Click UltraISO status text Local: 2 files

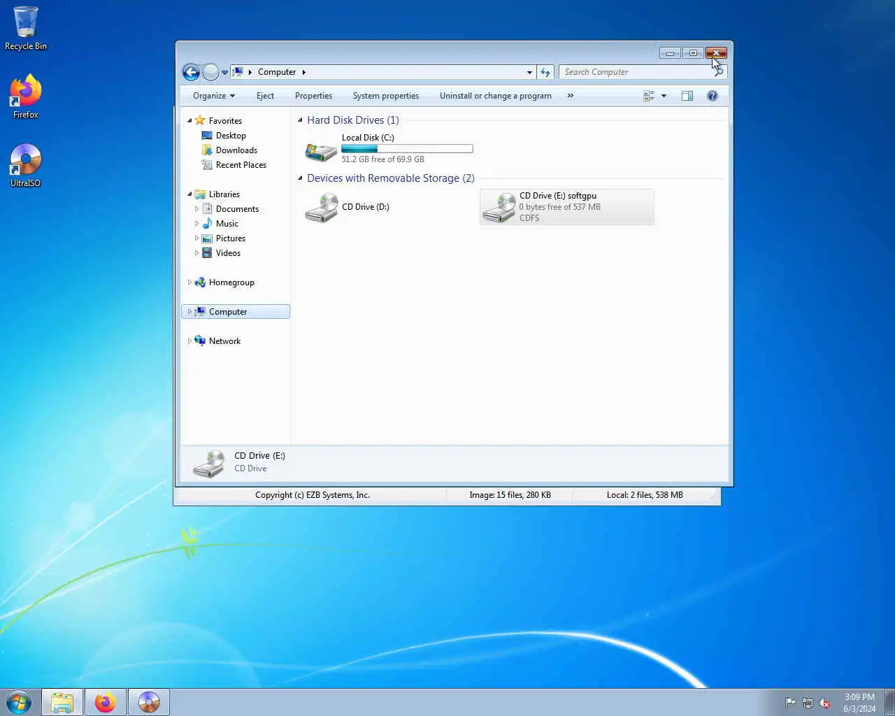tap(645, 495)
